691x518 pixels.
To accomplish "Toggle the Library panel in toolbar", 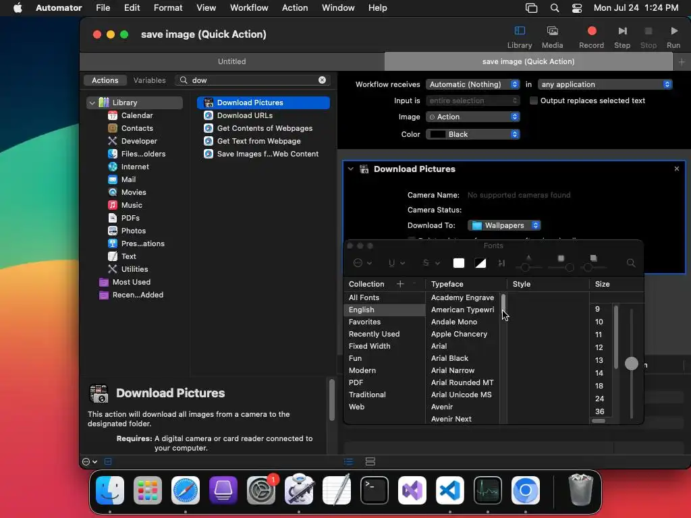I will [520, 37].
